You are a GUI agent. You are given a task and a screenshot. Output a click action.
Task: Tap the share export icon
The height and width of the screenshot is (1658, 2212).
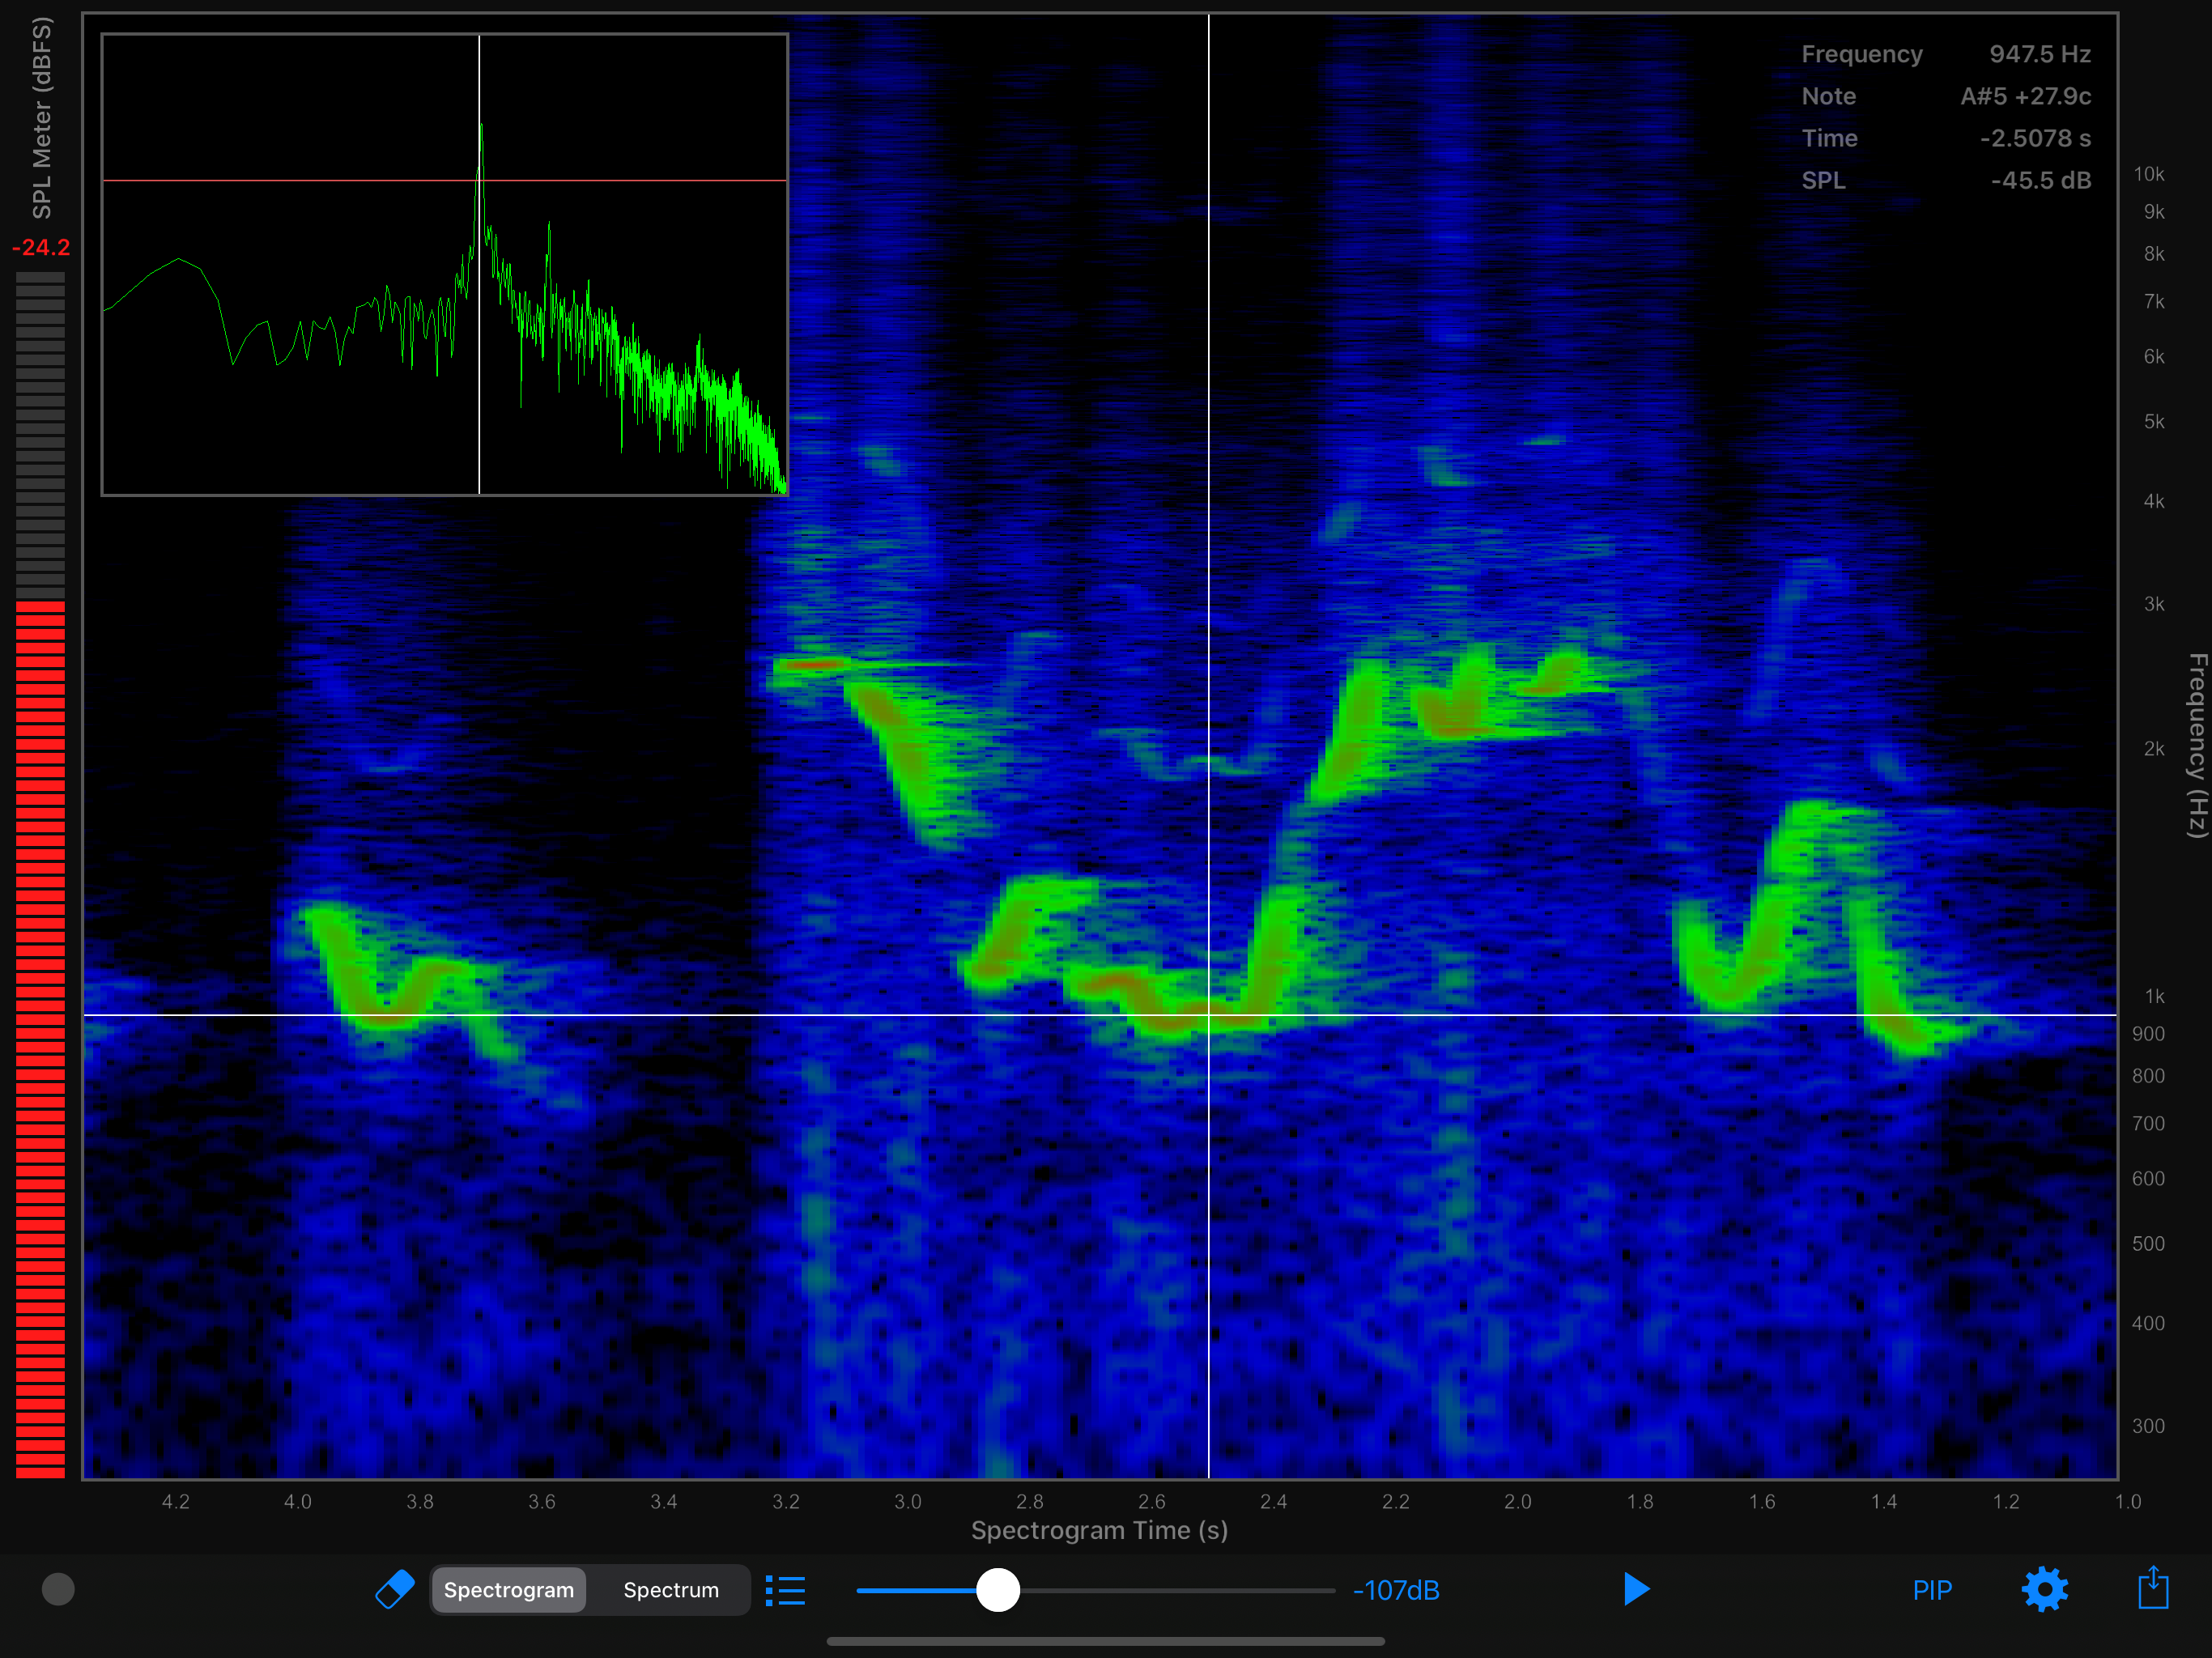coord(2153,1587)
